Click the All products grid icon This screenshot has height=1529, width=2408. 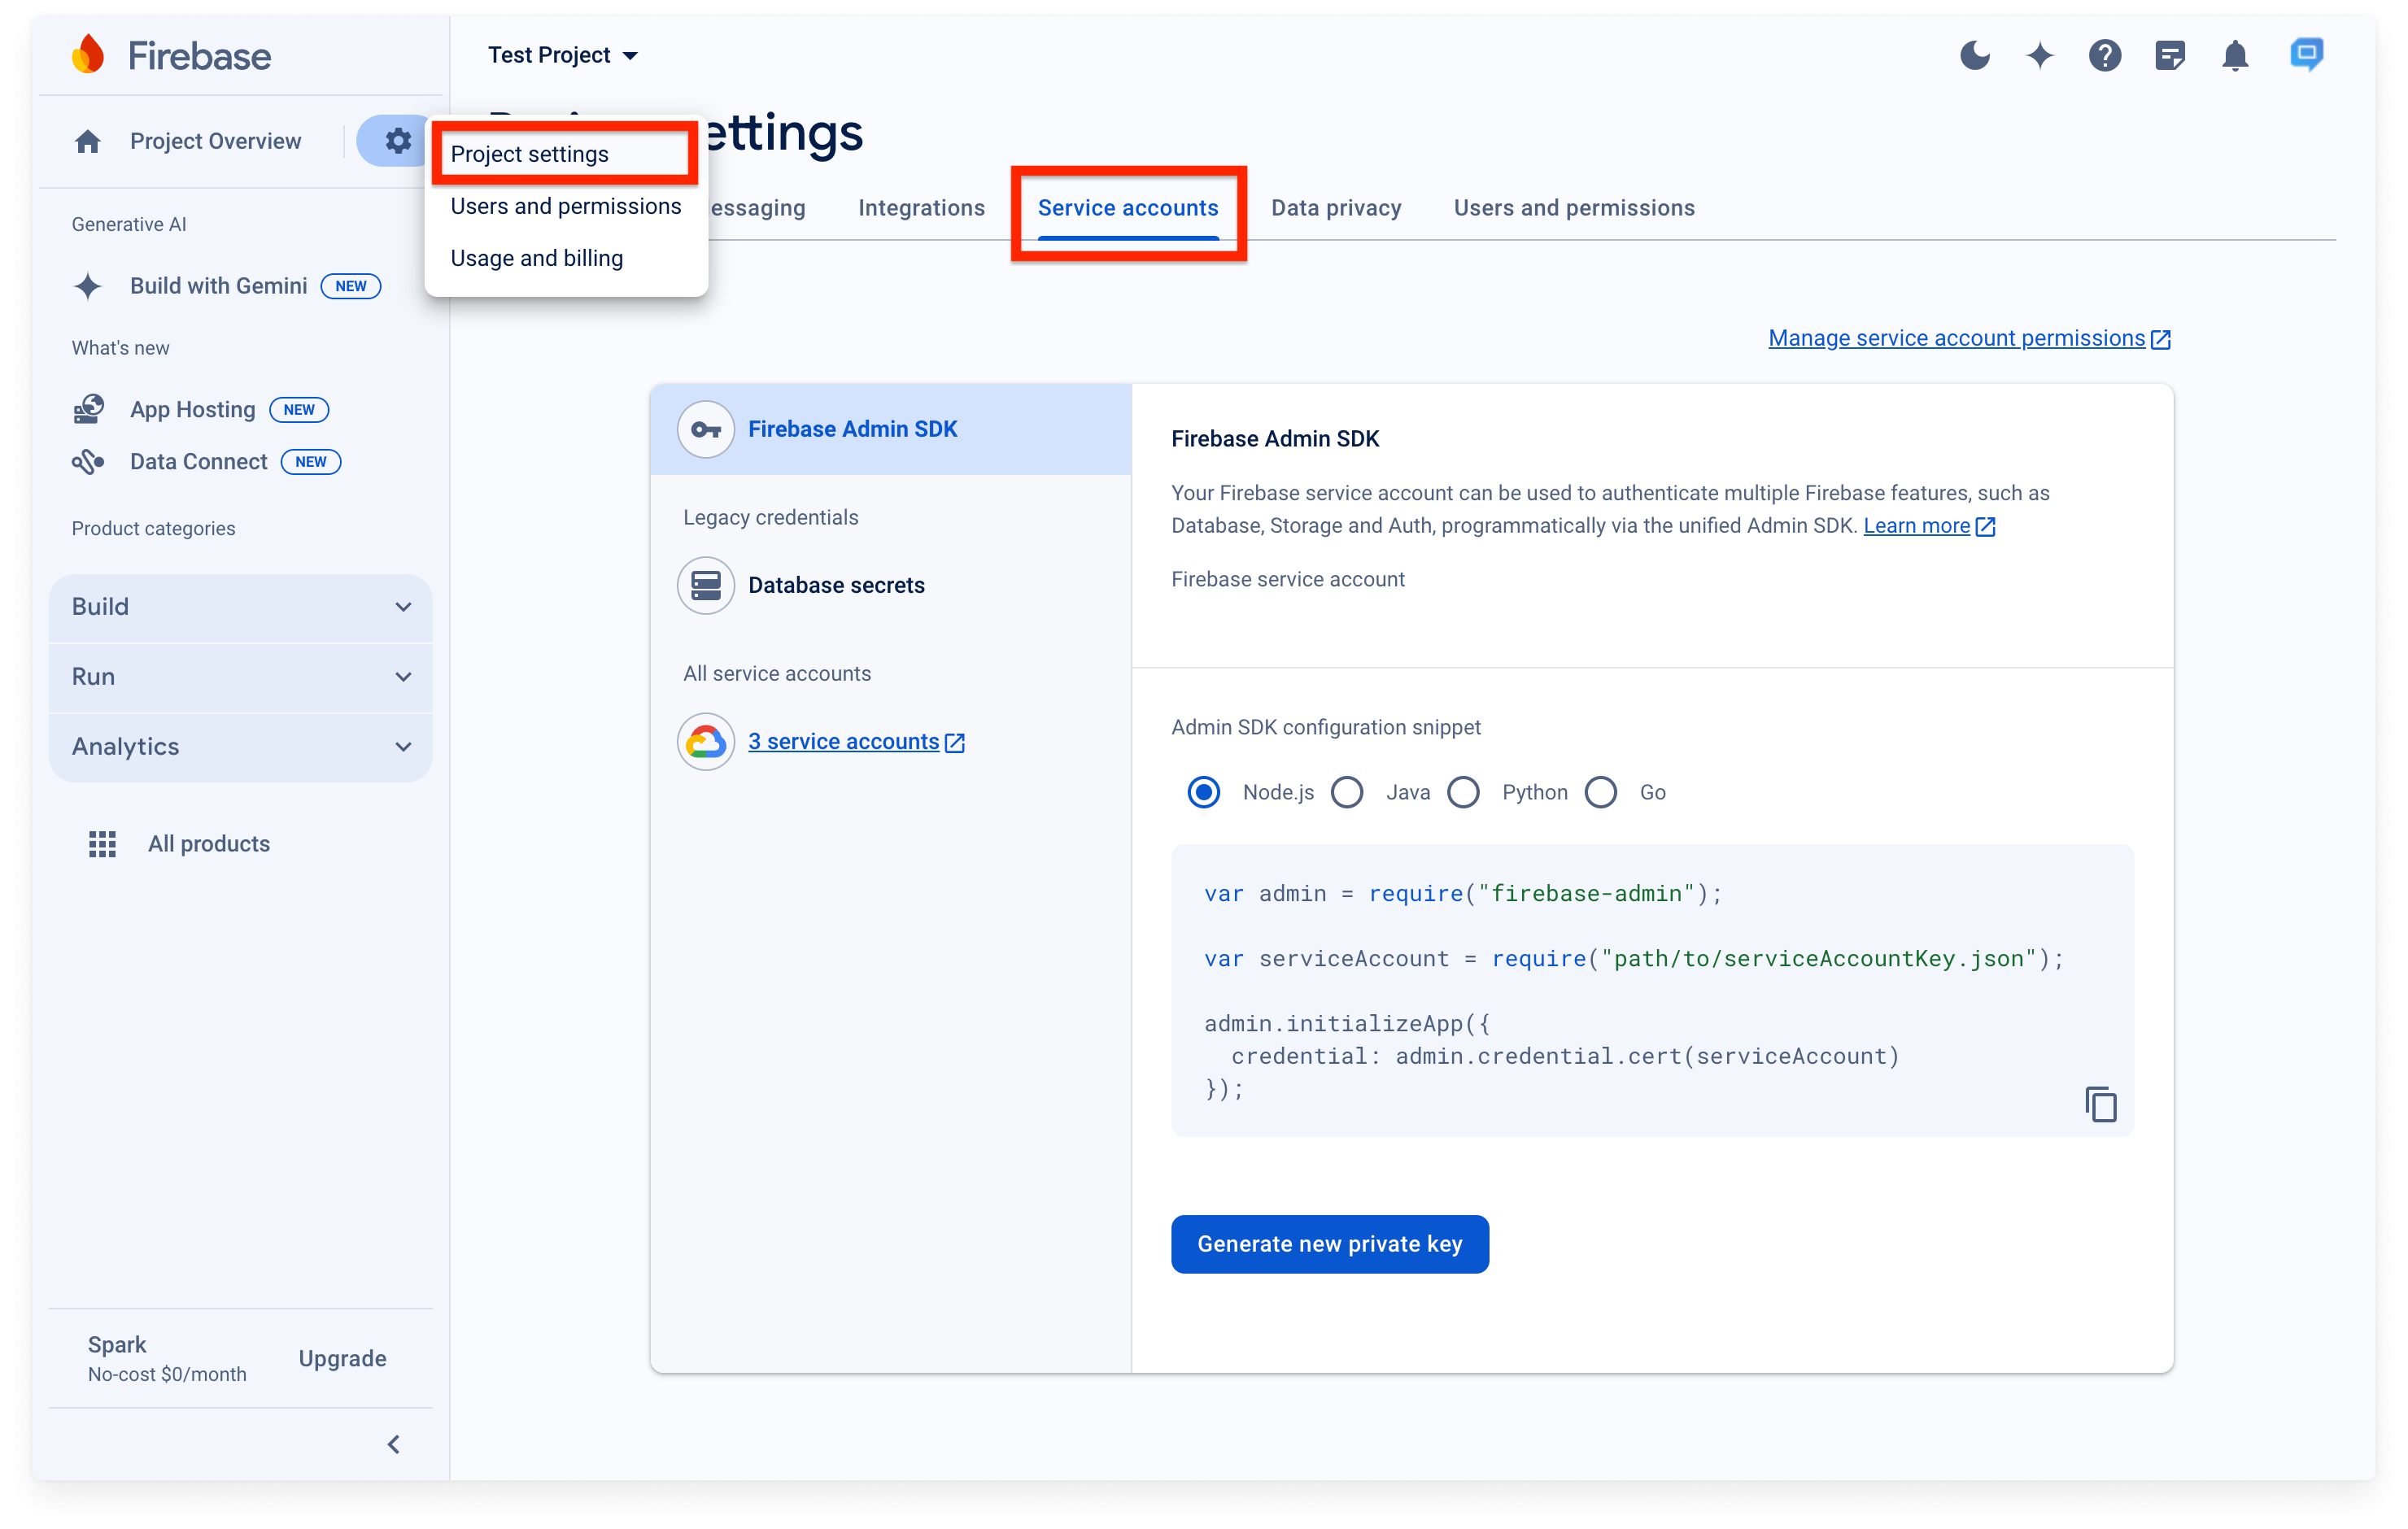101,843
